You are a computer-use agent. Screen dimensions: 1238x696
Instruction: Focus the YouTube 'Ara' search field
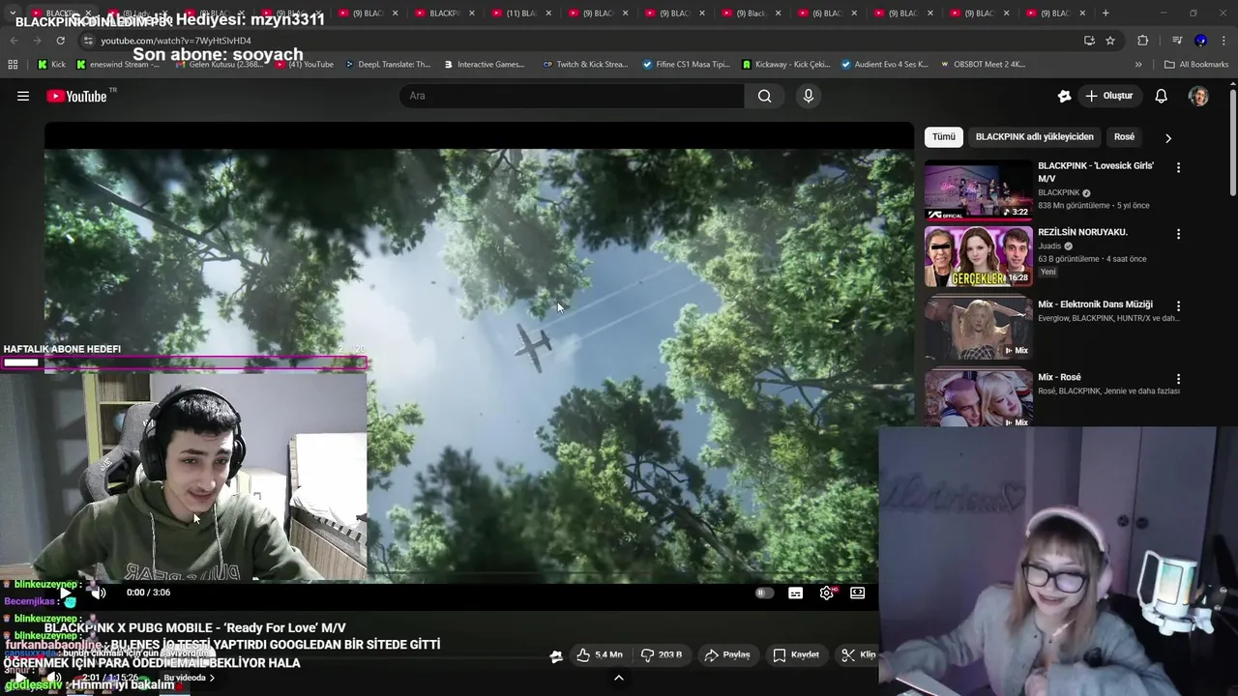[572, 96]
